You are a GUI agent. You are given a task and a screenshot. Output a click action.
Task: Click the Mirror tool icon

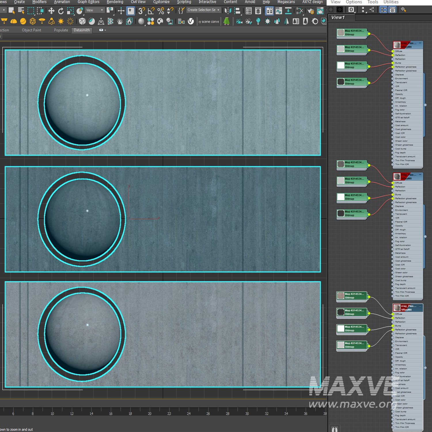pyautogui.click(x=228, y=11)
